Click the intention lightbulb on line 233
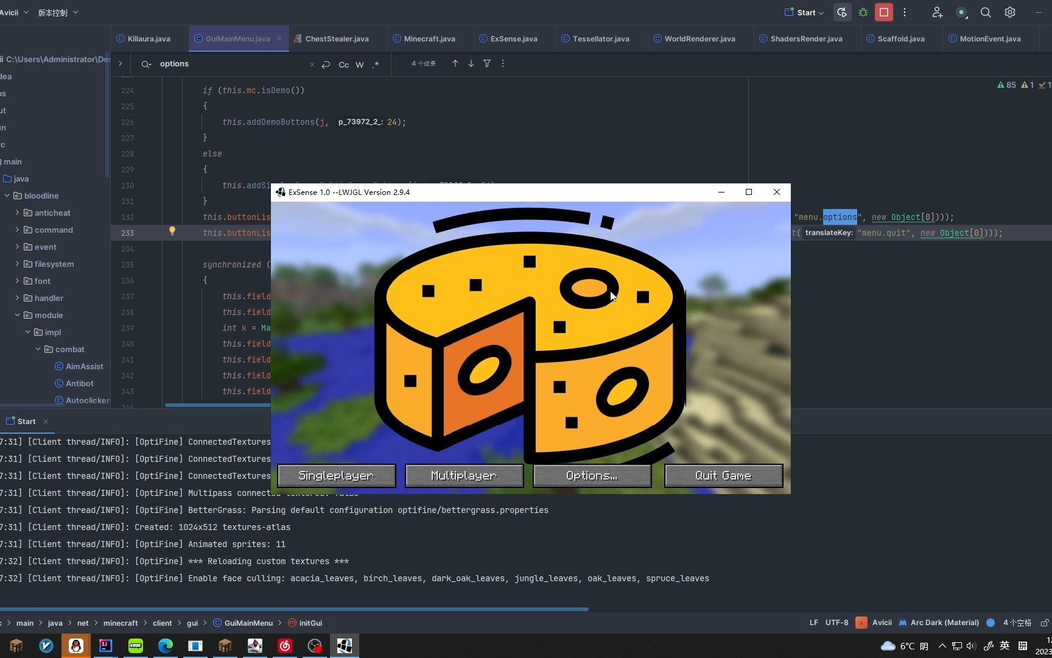 click(x=172, y=231)
